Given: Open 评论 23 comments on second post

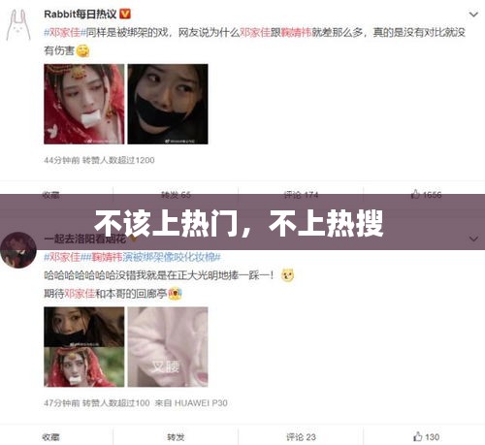Looking at the screenshot, I should 301,437.
